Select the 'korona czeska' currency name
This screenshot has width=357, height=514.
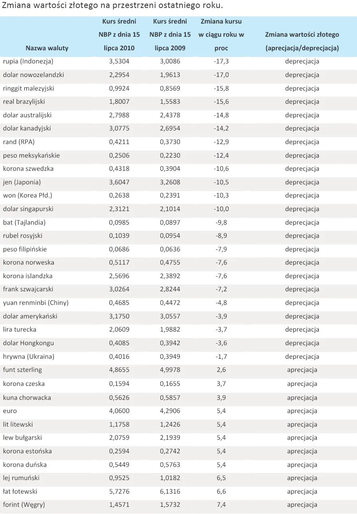pos(24,384)
